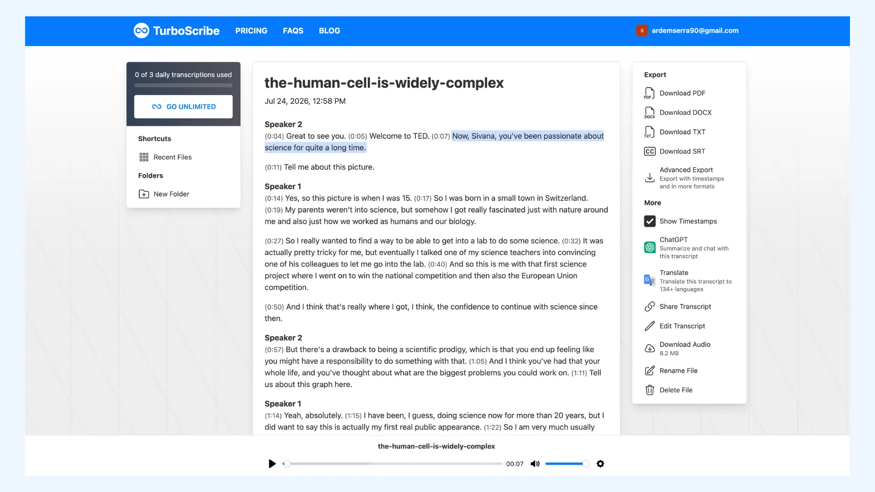Click the Delete File trash icon
This screenshot has height=492, width=875.
tap(649, 390)
